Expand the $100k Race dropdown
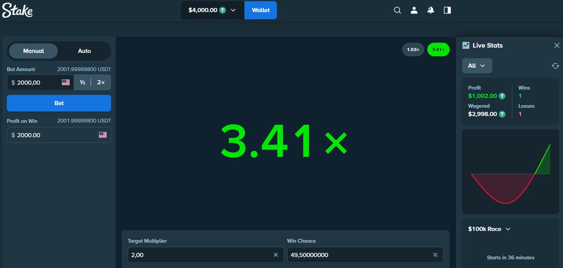This screenshot has height=268, width=563. (489, 229)
